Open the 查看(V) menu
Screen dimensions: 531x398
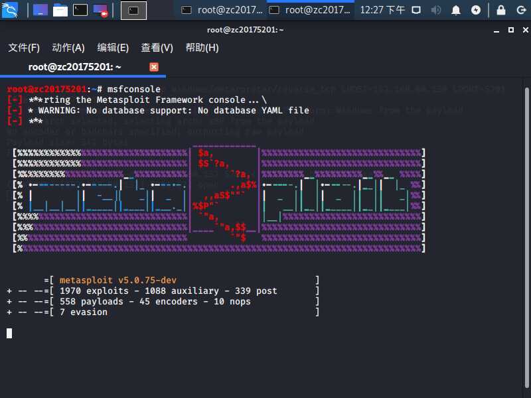pyautogui.click(x=157, y=48)
